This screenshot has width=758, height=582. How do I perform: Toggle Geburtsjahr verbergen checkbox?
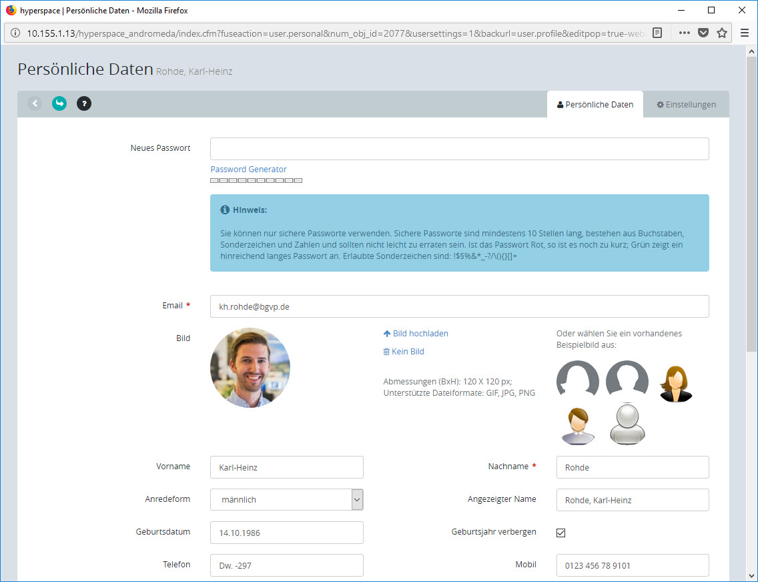(560, 533)
